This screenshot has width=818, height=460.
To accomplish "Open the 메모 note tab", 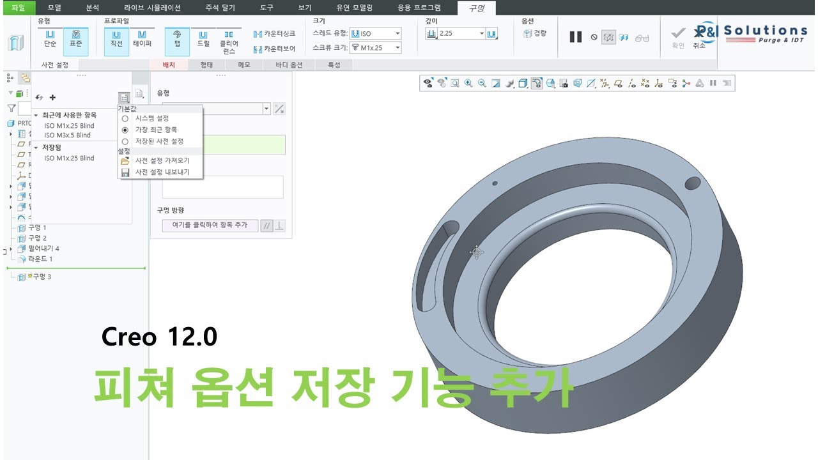I will [243, 65].
